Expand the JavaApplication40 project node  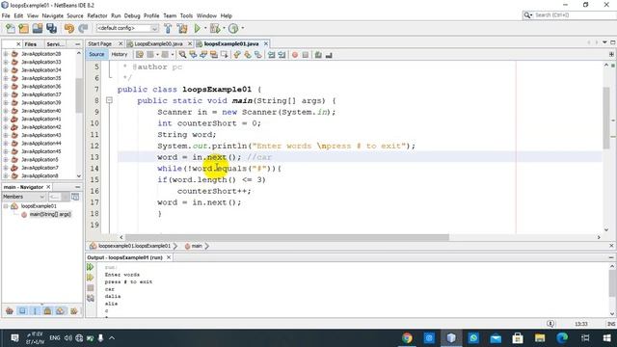tap(6, 111)
